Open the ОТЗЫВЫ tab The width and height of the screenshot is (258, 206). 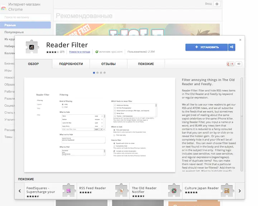[109, 64]
